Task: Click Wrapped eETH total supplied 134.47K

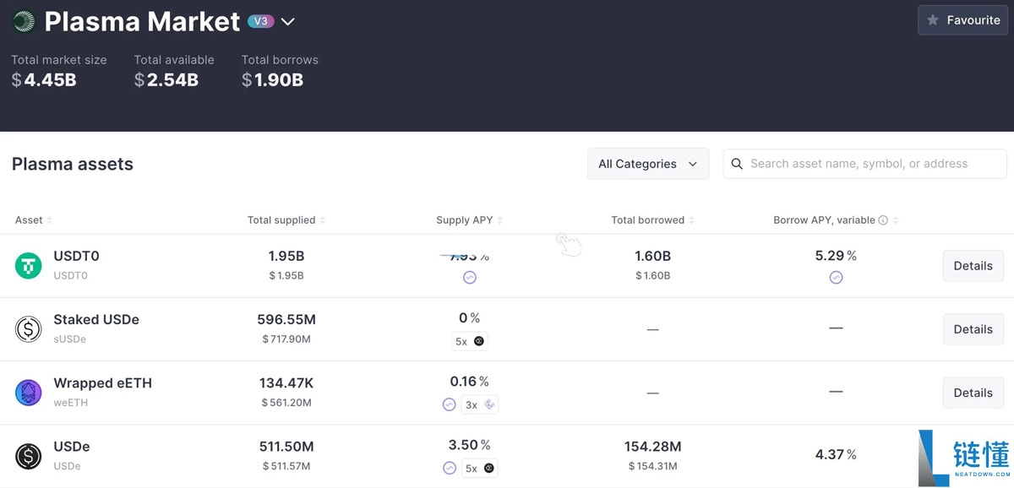Action: click(286, 382)
